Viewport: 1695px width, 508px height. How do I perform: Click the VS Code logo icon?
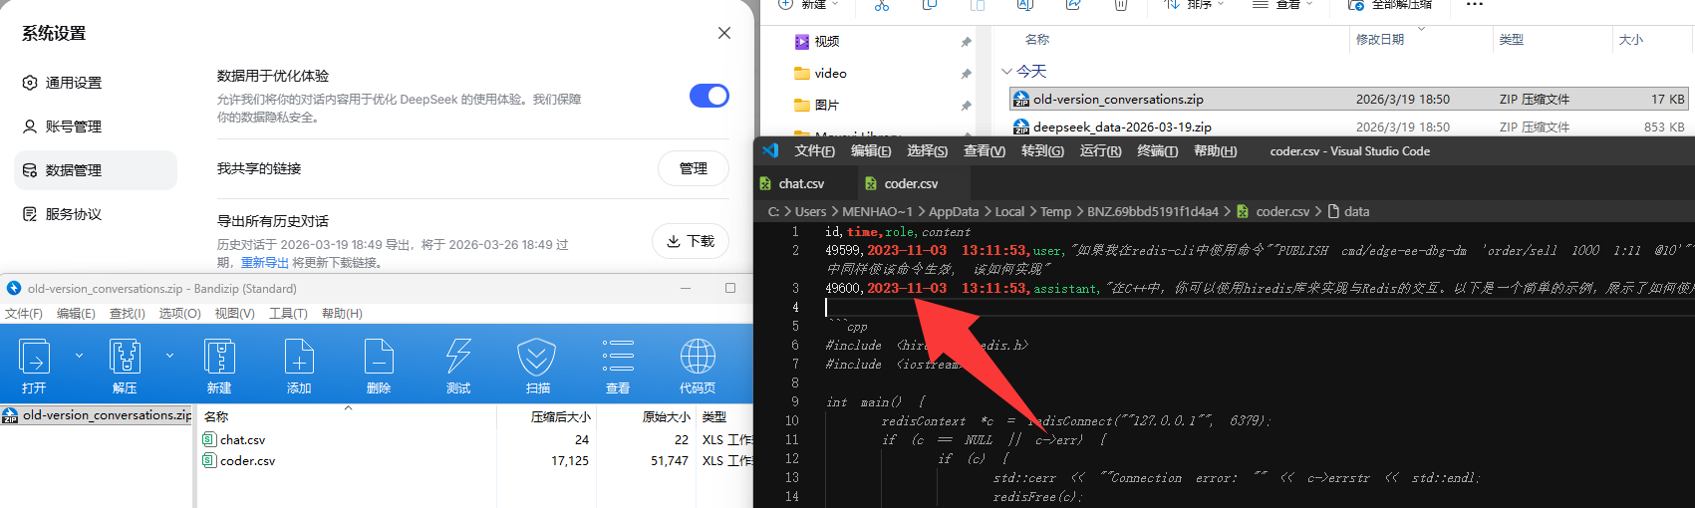769,151
